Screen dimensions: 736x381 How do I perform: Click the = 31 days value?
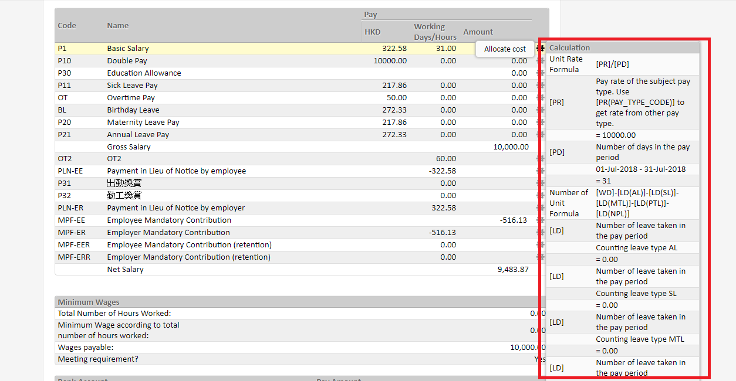pyautogui.click(x=603, y=181)
